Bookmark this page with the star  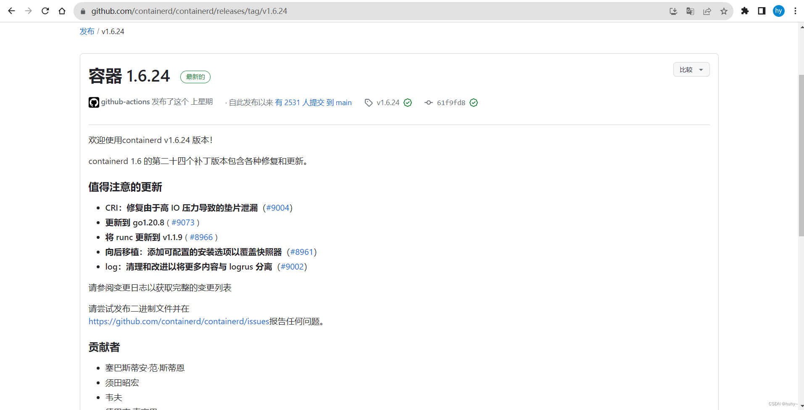pos(724,11)
